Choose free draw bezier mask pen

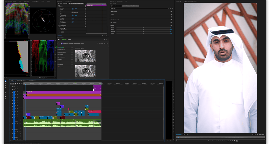65,28
